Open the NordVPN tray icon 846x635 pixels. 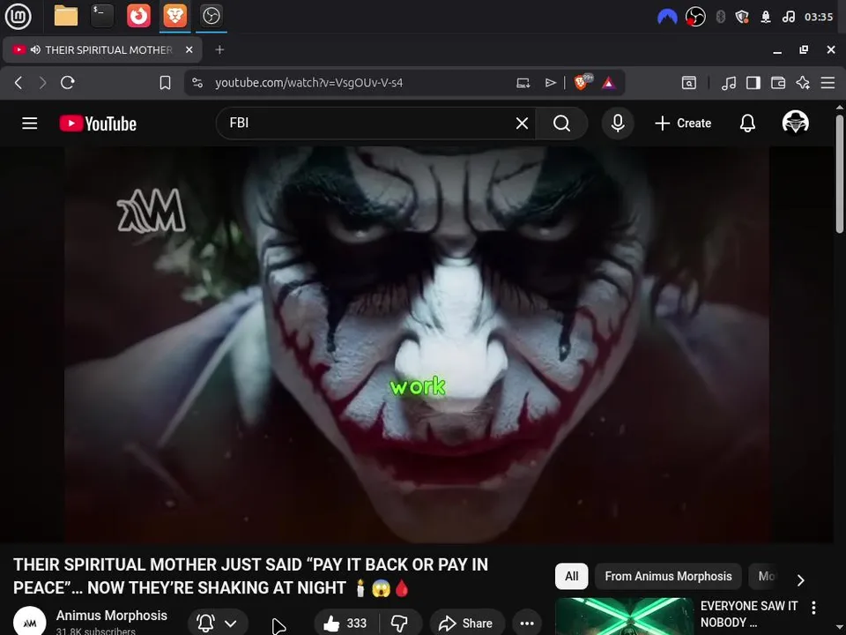(x=667, y=18)
